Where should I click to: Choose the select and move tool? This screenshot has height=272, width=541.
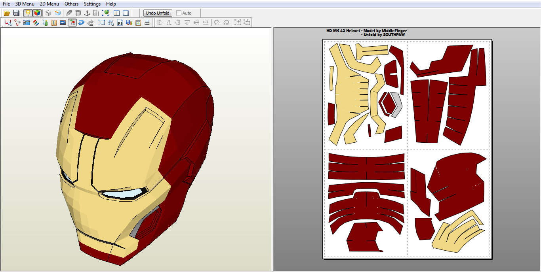click(x=8, y=23)
